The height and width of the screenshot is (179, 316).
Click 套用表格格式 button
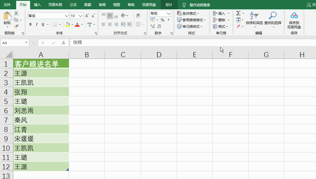tap(190, 20)
